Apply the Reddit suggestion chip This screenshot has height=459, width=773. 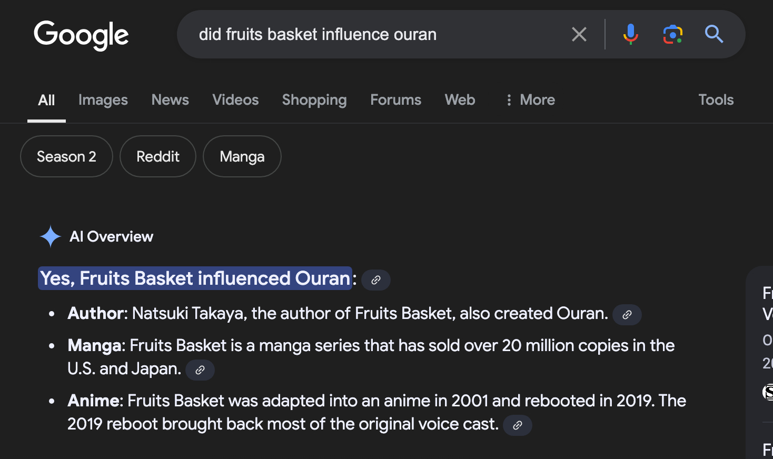point(158,156)
